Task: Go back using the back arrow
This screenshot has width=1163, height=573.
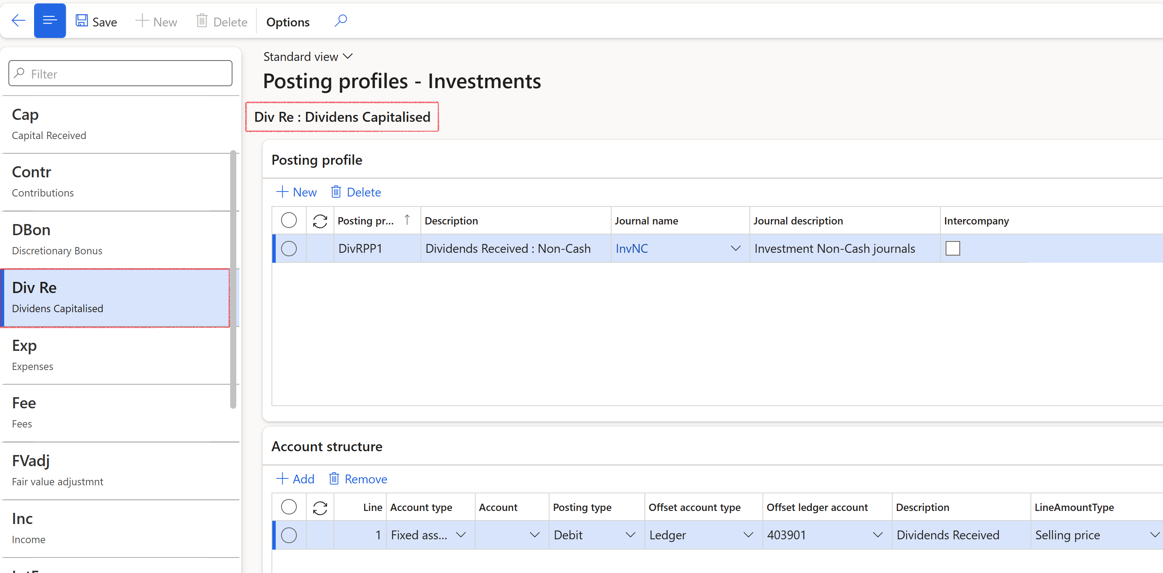Action: point(18,21)
